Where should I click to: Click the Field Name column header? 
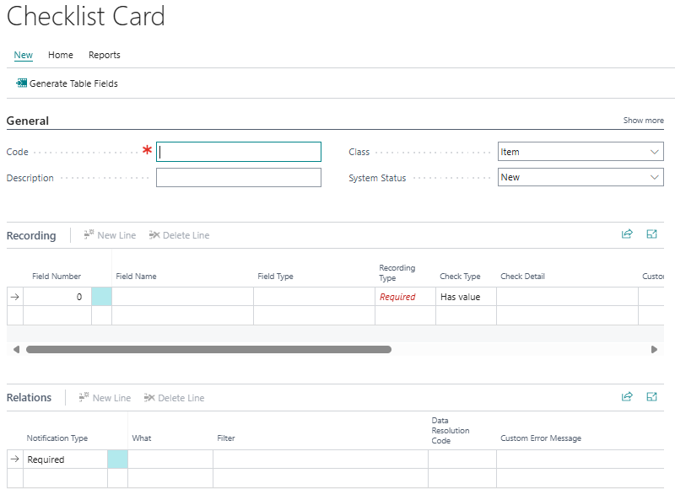coord(136,276)
